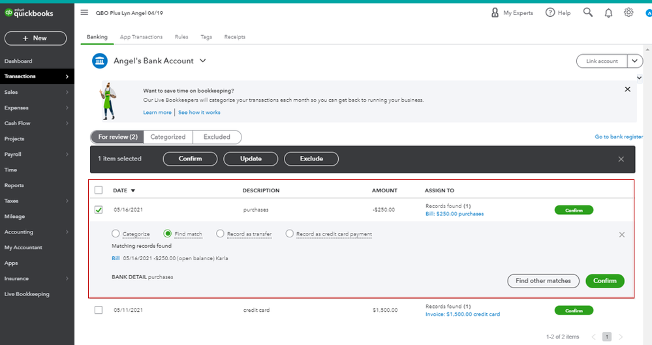Screen dimensions: 652x345
Task: Open Mileage in the sidebar
Action: click(x=14, y=217)
